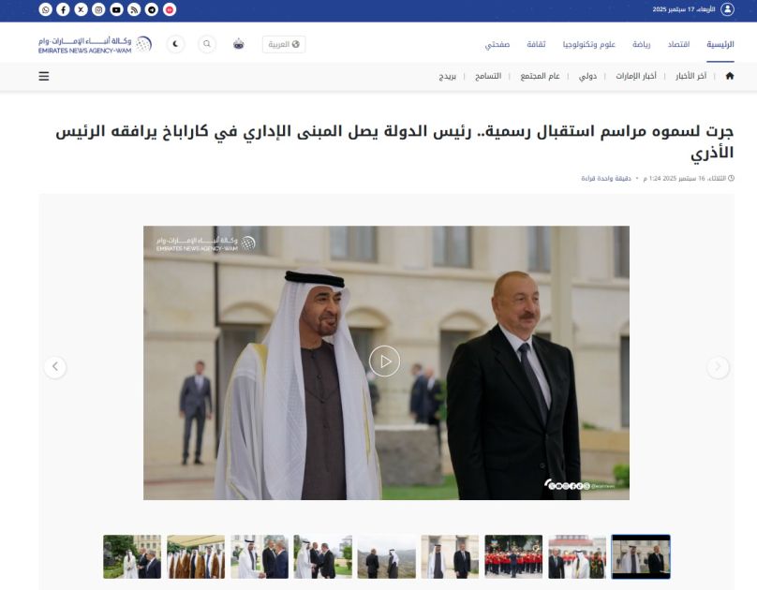
Task: Open the X (Twitter) social icon
Action: 82,9
